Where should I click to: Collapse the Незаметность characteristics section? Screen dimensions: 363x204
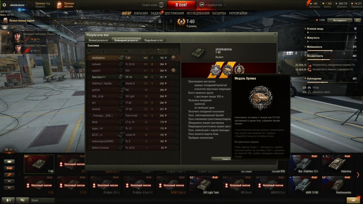(x=315, y=56)
